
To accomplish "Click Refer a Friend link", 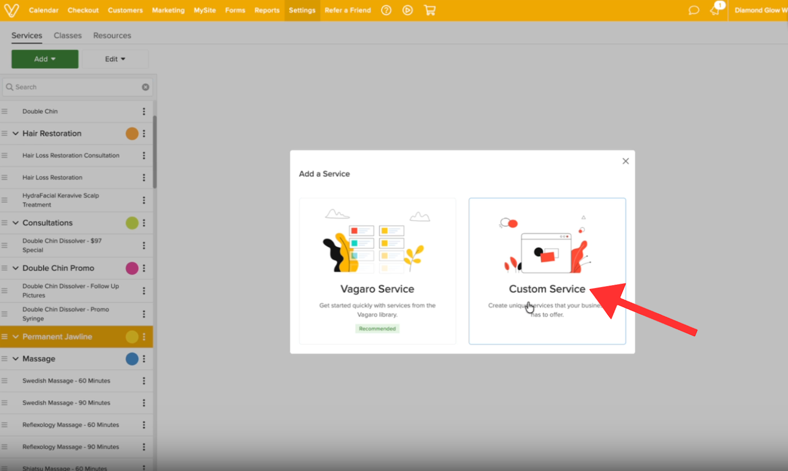I will point(348,10).
